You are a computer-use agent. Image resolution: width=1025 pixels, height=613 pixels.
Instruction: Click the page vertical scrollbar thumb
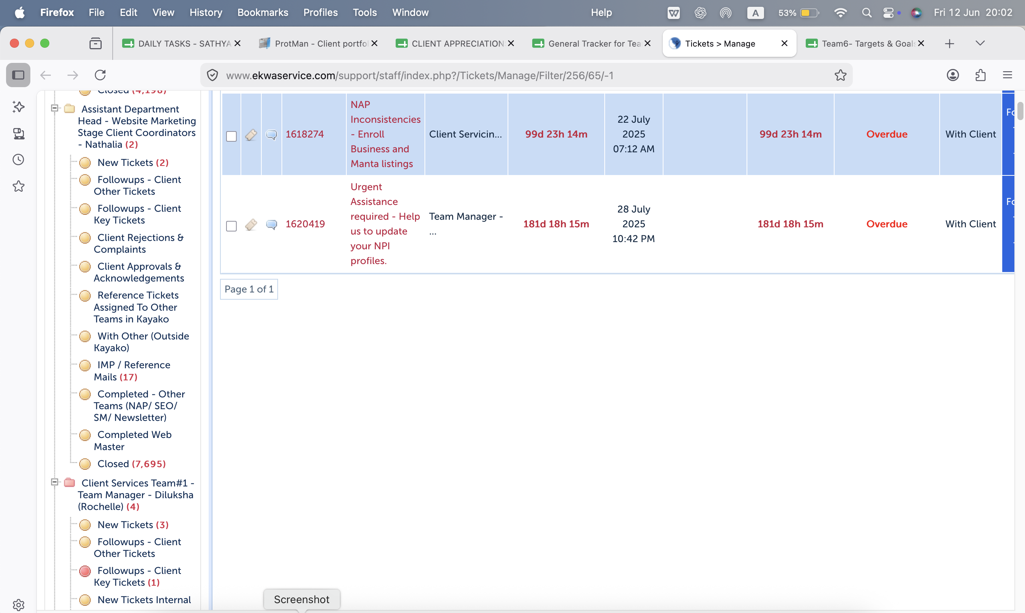(x=1020, y=111)
